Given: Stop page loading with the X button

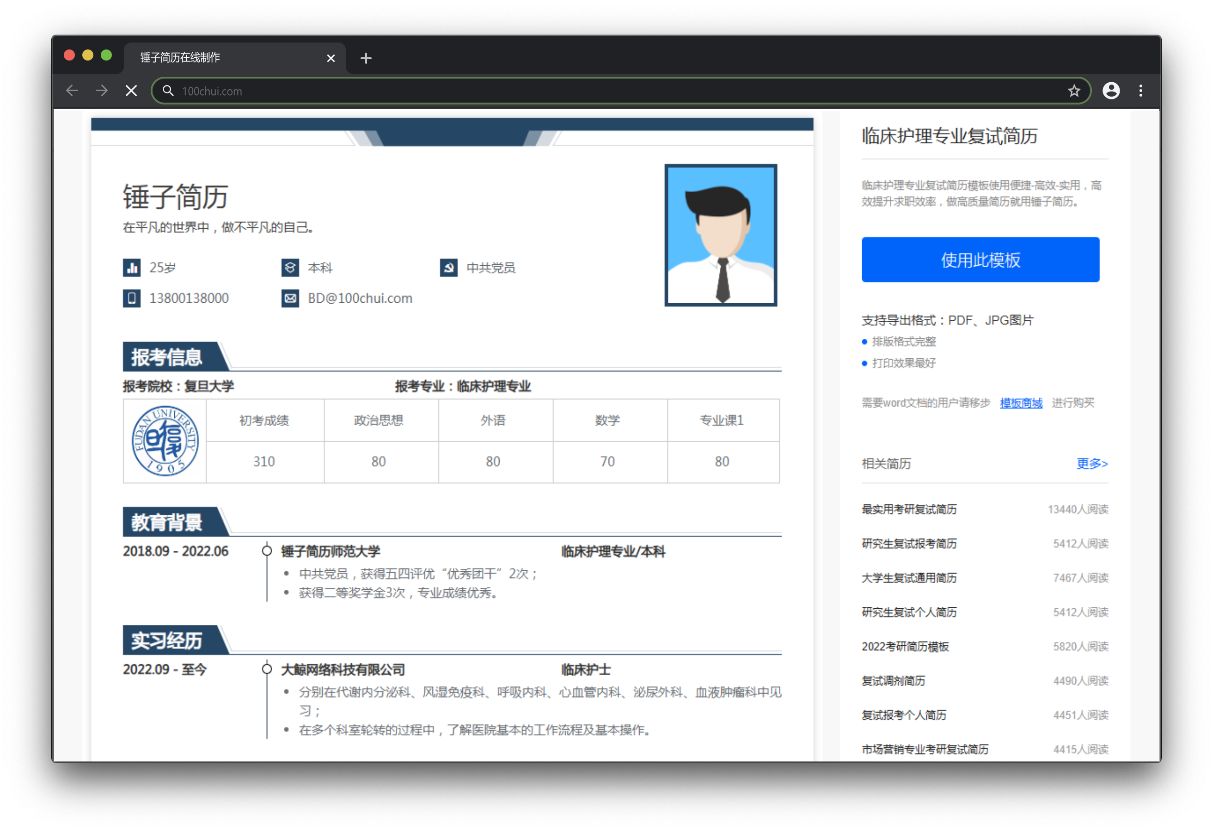Looking at the screenshot, I should tap(132, 91).
